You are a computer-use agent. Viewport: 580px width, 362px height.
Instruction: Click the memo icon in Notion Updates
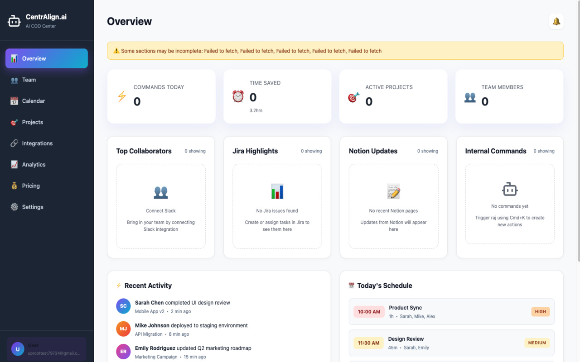pos(393,192)
